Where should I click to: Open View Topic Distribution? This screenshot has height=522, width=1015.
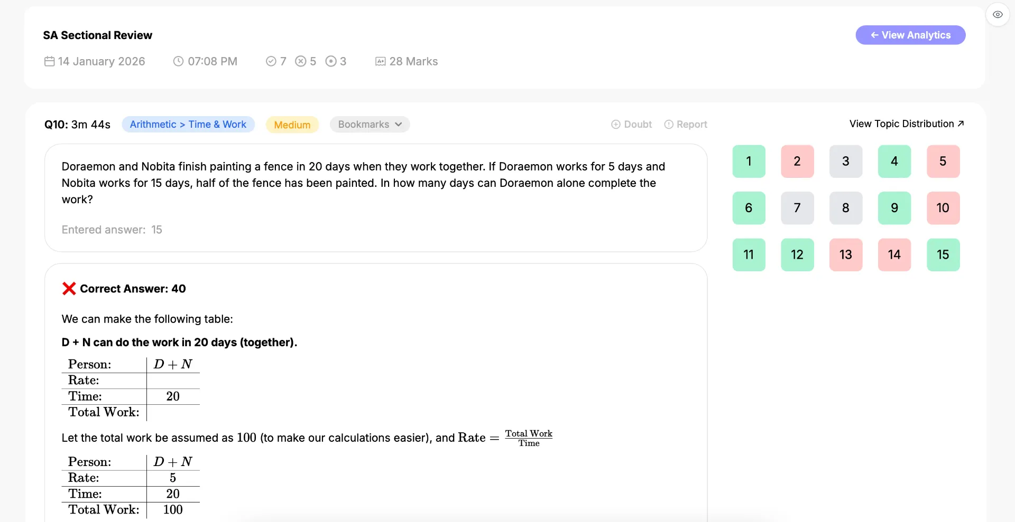907,124
